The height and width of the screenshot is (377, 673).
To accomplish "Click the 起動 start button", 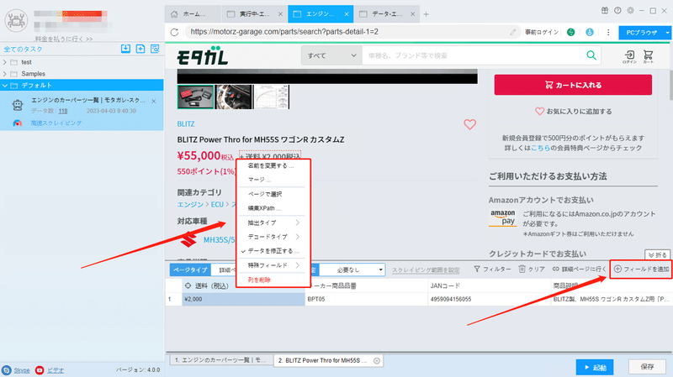I will pos(595,367).
